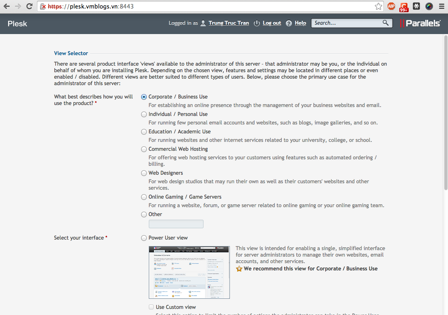Open Adblock Plus extension icon

(x=391, y=6)
